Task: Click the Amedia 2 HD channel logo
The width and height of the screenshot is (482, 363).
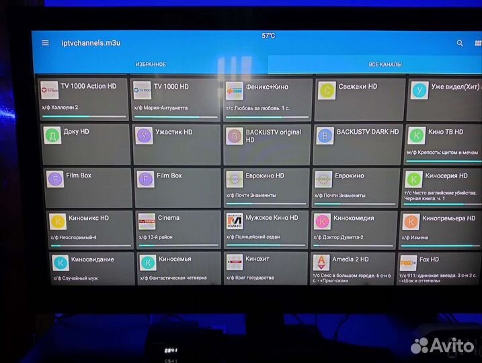Action: tap(321, 263)
